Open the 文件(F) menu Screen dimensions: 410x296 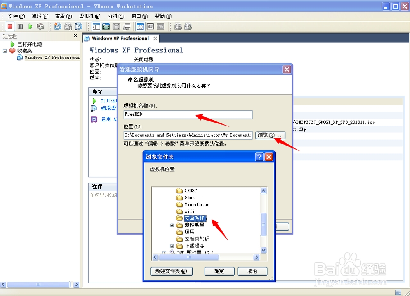(16, 16)
